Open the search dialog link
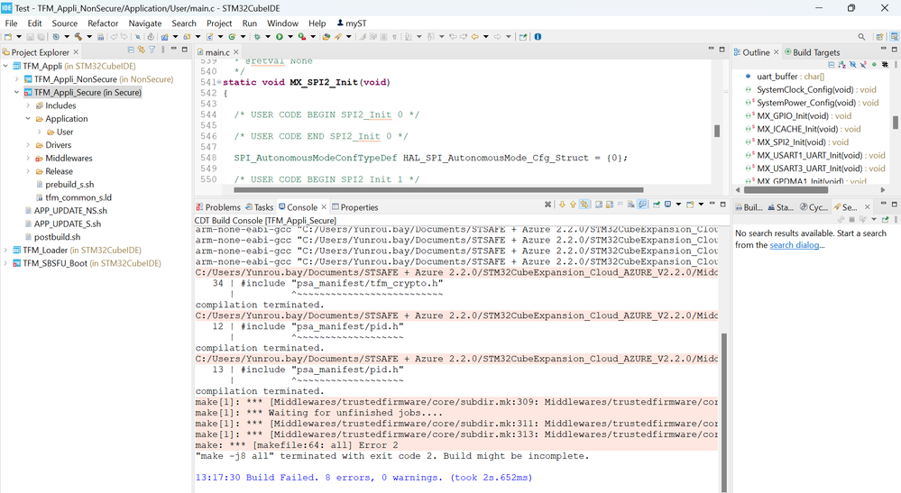The width and height of the screenshot is (901, 493). 794,245
